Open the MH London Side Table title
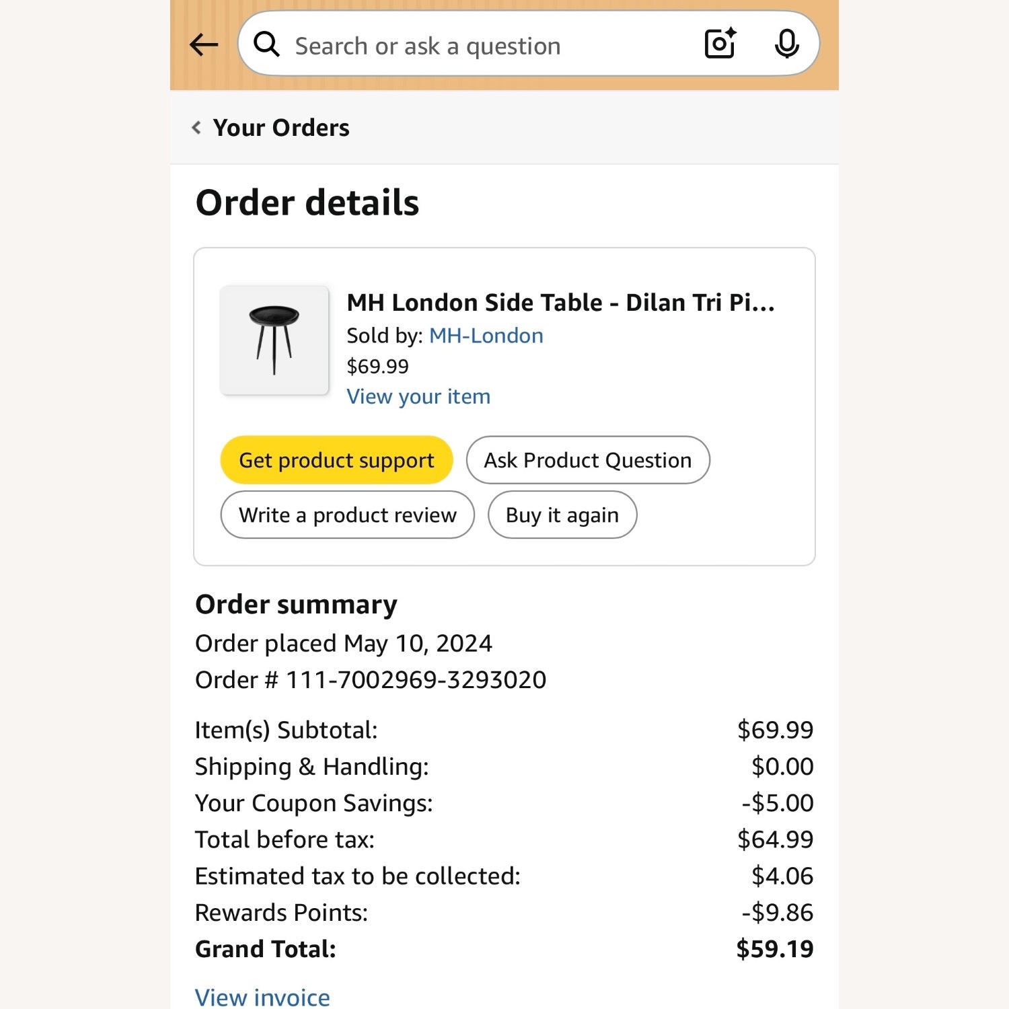Viewport: 1009px width, 1009px height. (560, 303)
